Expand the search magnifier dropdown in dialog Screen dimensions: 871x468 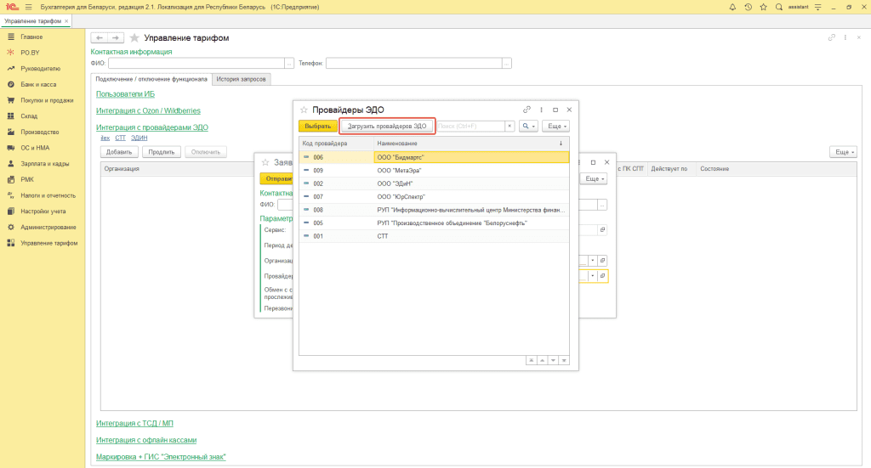[x=528, y=126]
